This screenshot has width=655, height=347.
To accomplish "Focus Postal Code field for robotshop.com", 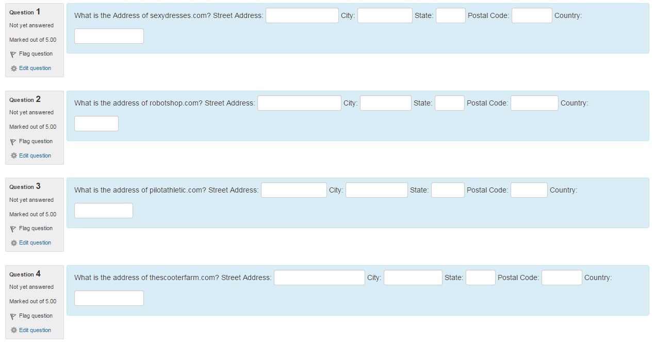I will tap(534, 103).
